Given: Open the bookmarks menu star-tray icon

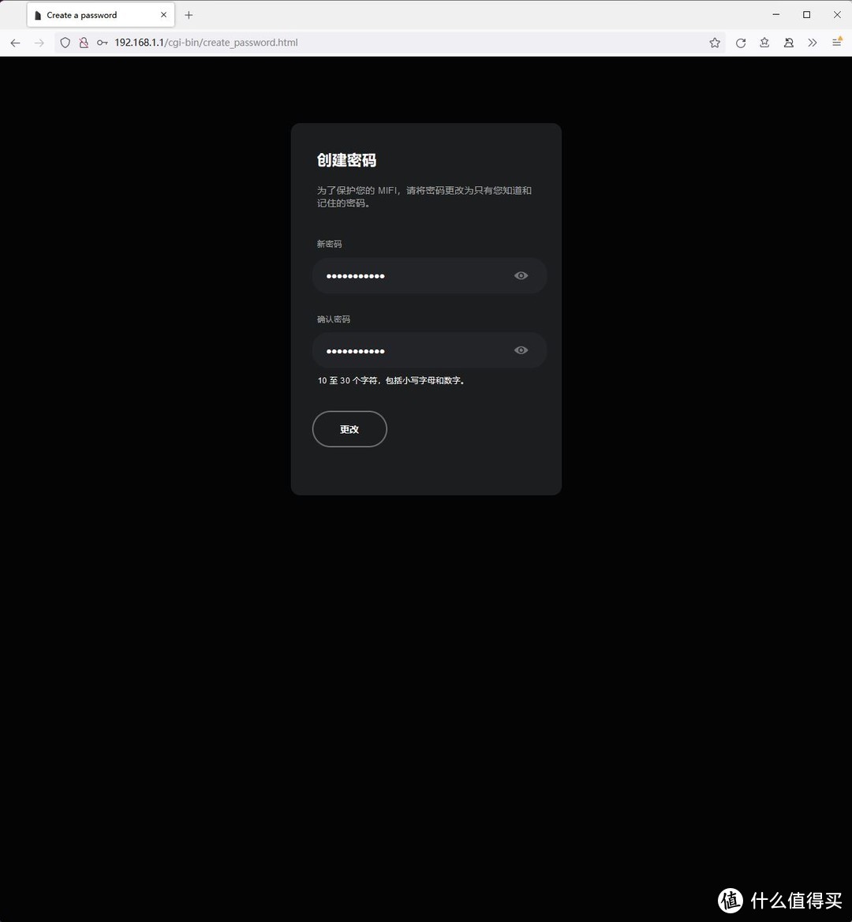Looking at the screenshot, I should (764, 43).
